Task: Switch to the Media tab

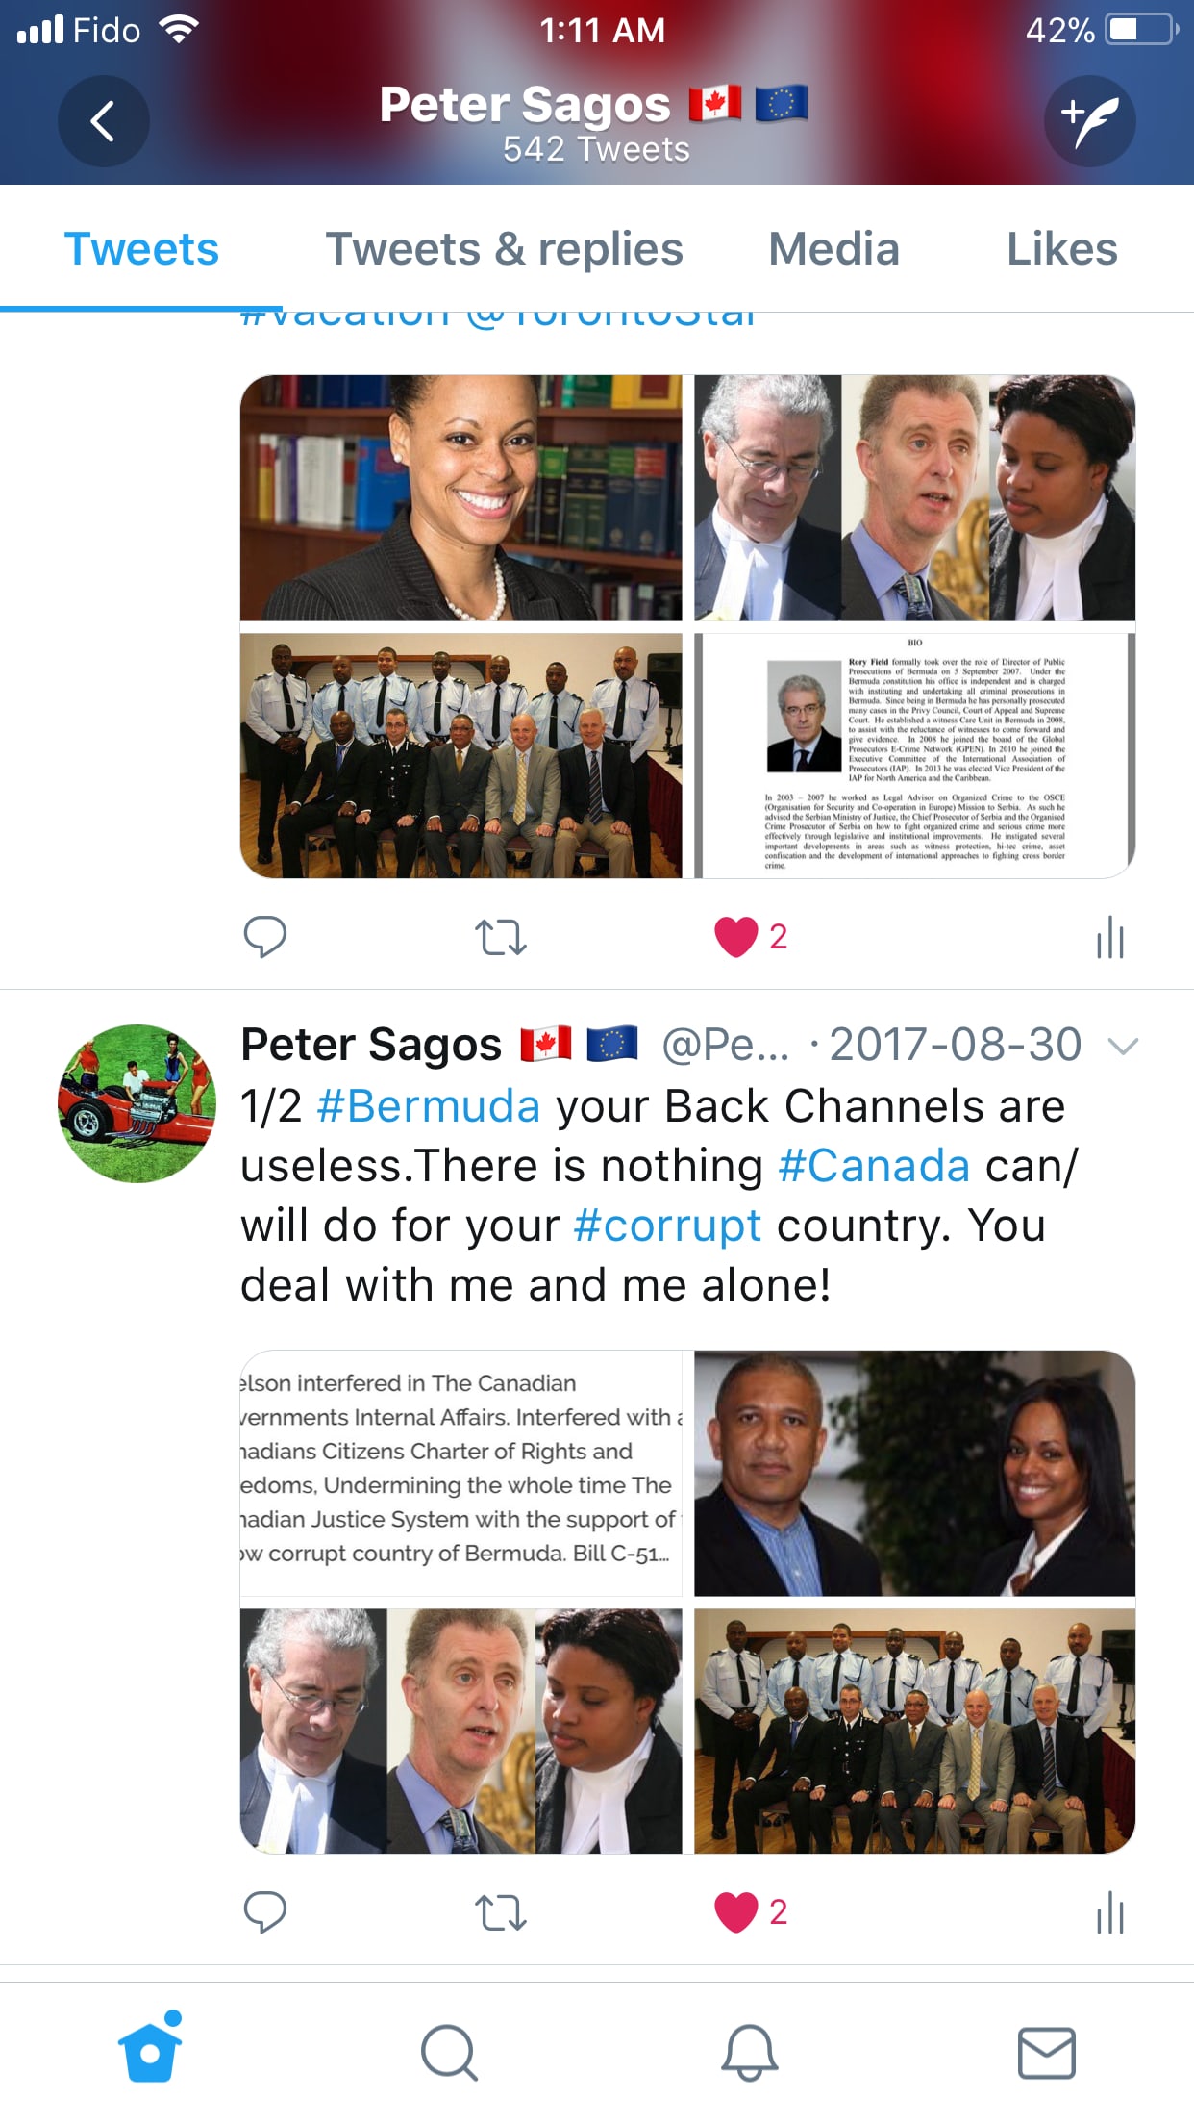Action: (x=834, y=249)
